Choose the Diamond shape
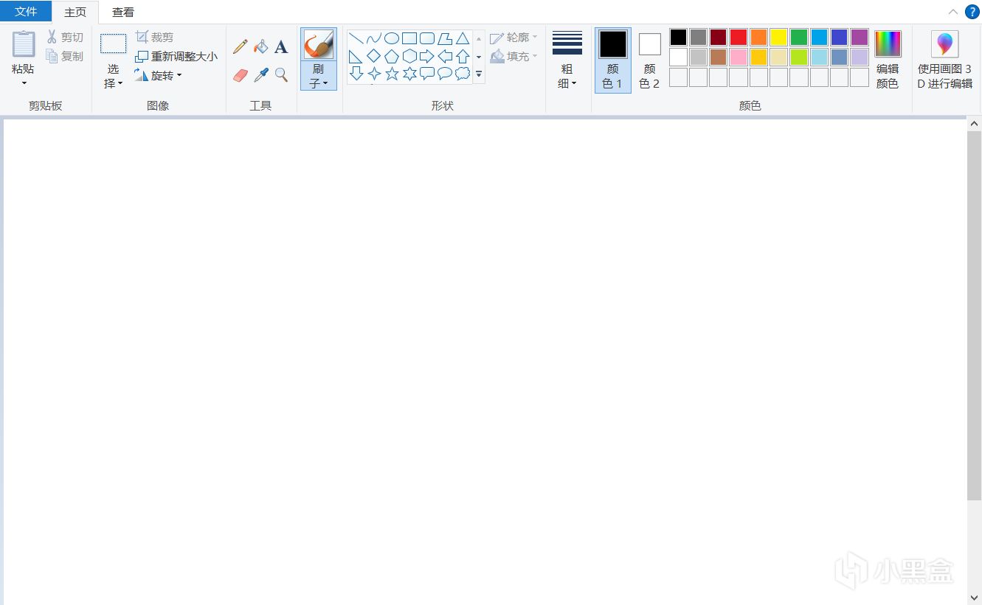 (374, 56)
